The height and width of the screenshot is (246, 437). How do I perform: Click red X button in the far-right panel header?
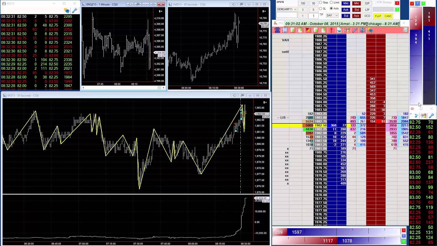(x=412, y=3)
